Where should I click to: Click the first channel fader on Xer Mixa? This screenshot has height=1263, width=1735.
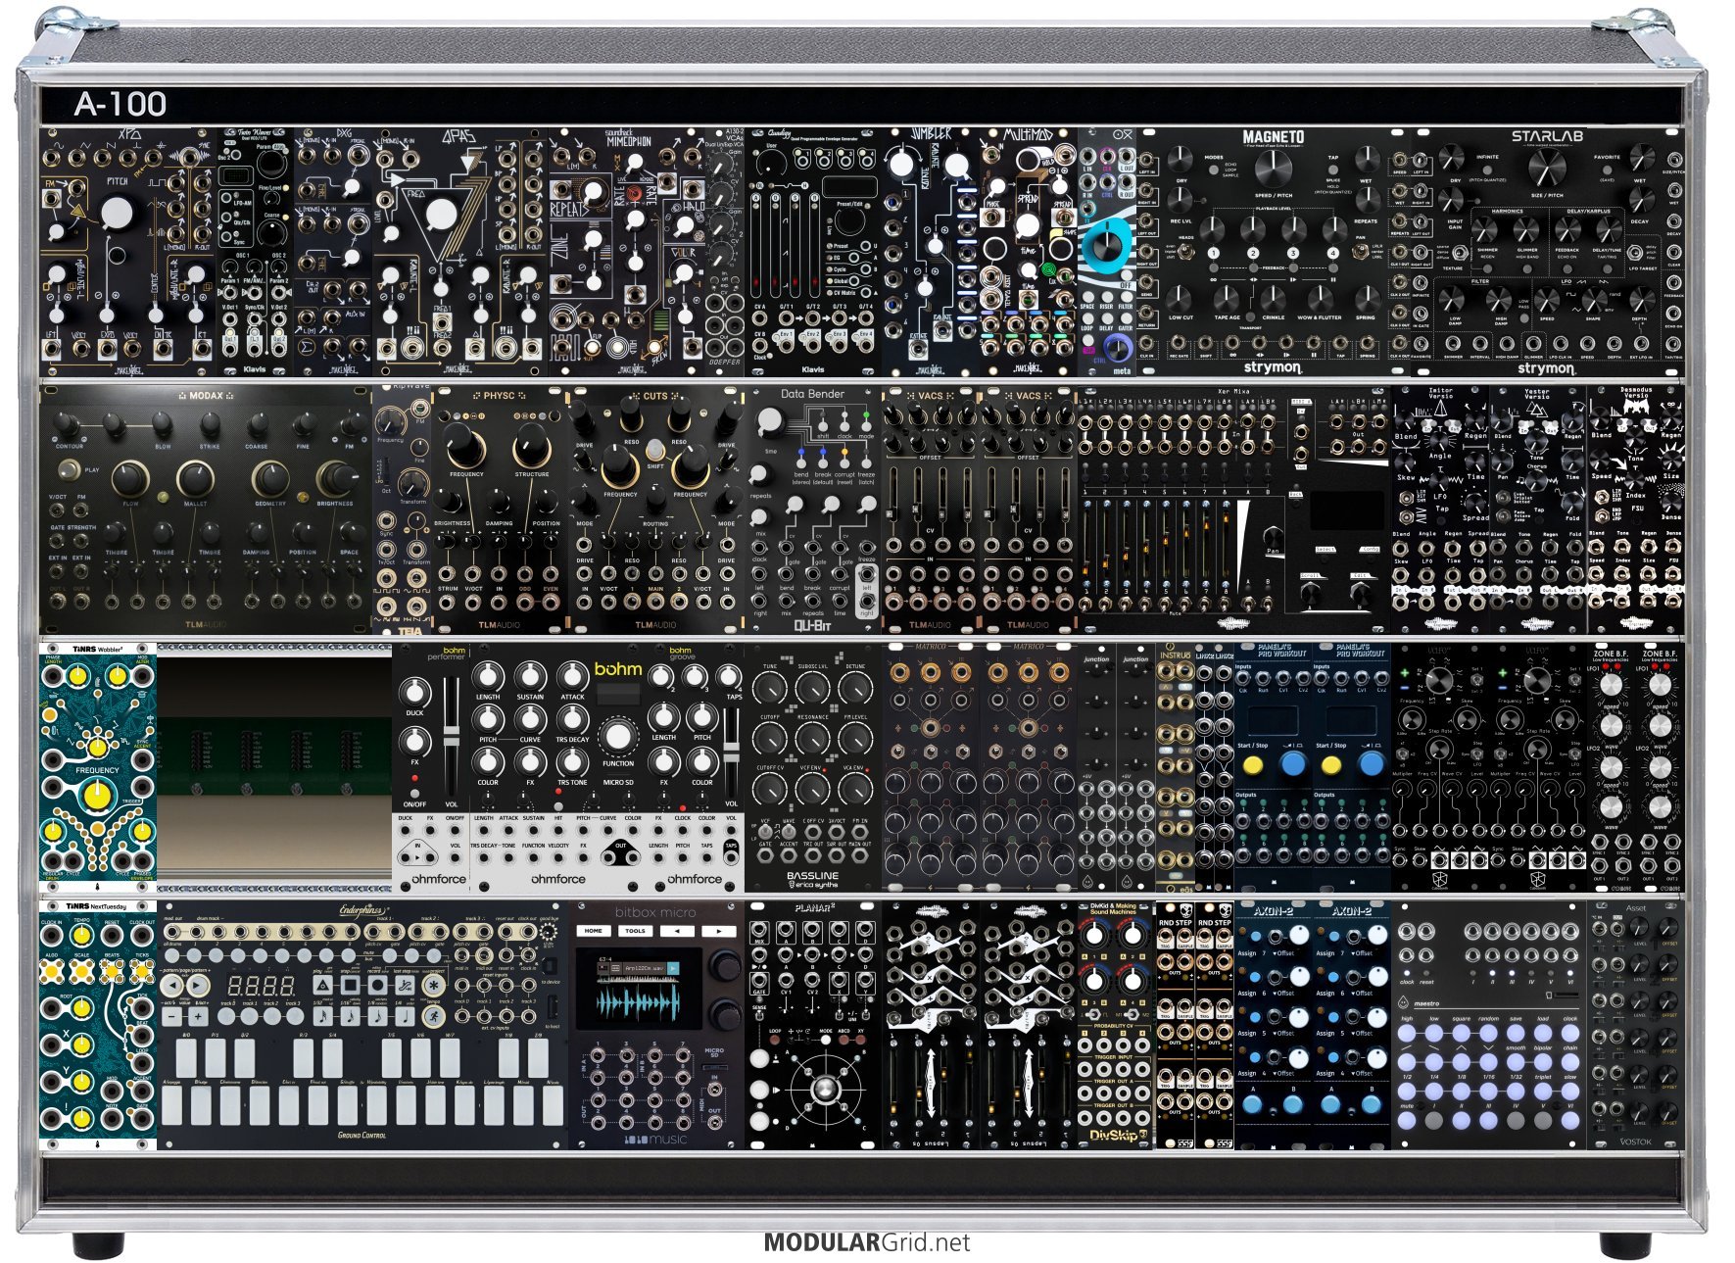pos(1085,544)
